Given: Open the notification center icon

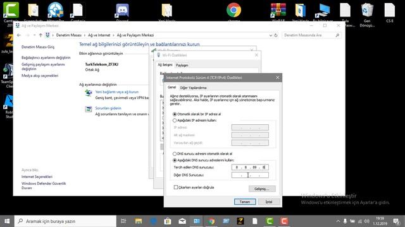Looking at the screenshot, I should [x=396, y=221].
